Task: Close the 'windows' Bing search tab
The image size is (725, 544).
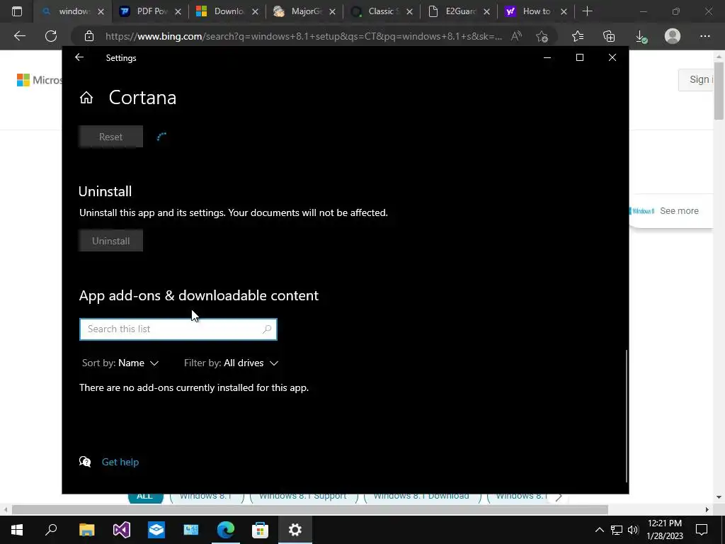Action: pyautogui.click(x=101, y=11)
